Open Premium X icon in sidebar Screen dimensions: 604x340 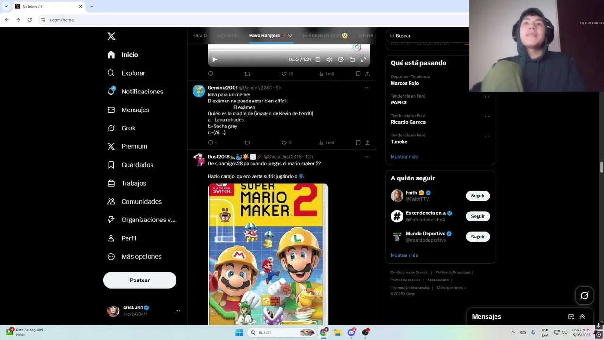coord(111,146)
